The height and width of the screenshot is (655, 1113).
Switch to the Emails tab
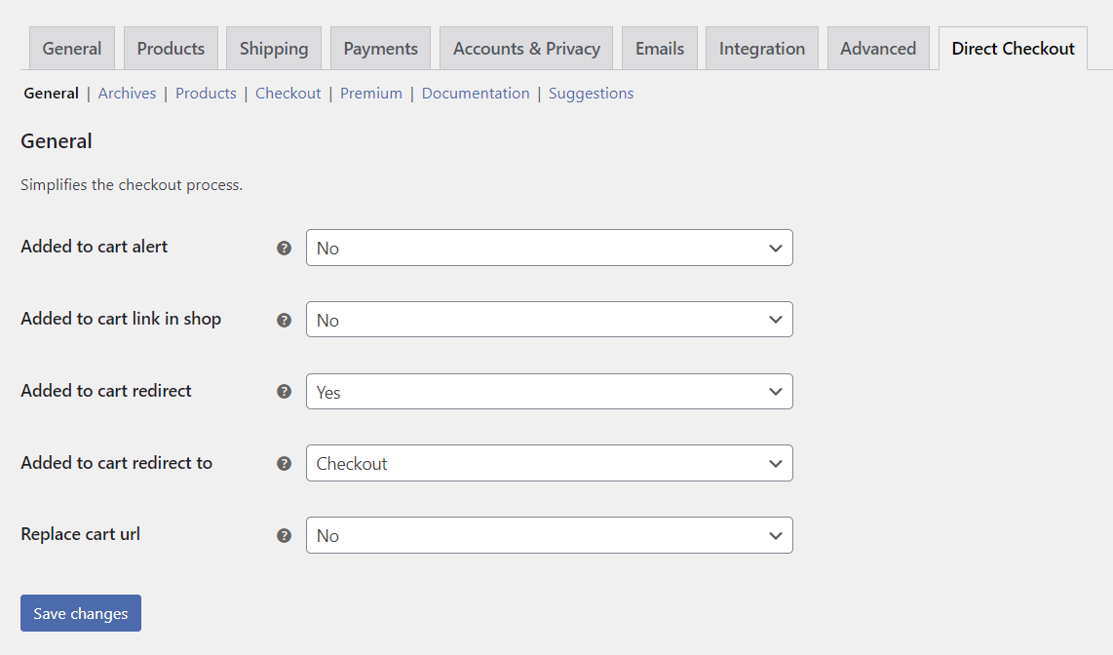click(659, 47)
